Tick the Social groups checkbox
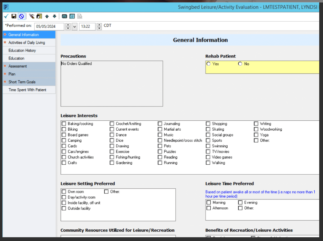This screenshot has width=323, height=241. 208,135
